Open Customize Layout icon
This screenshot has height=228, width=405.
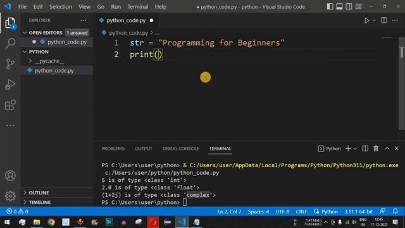(359, 7)
